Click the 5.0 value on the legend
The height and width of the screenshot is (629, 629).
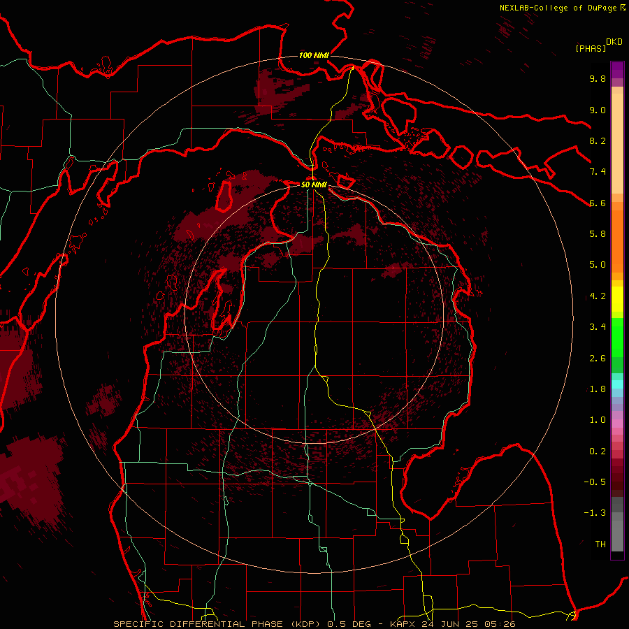click(x=598, y=265)
